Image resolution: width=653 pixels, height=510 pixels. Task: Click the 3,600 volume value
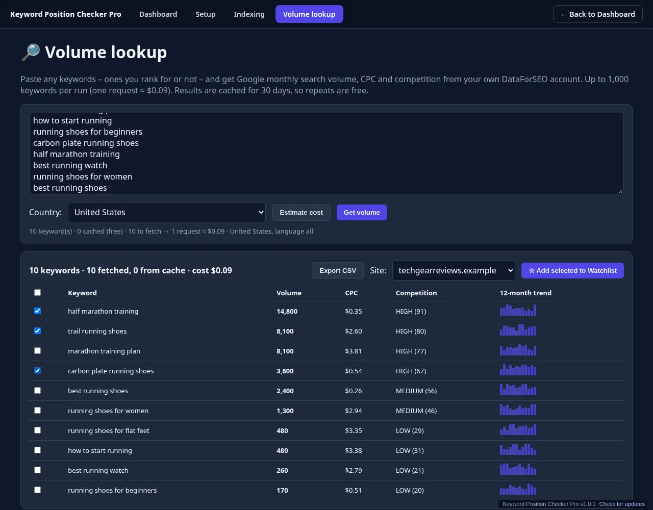[x=285, y=371]
